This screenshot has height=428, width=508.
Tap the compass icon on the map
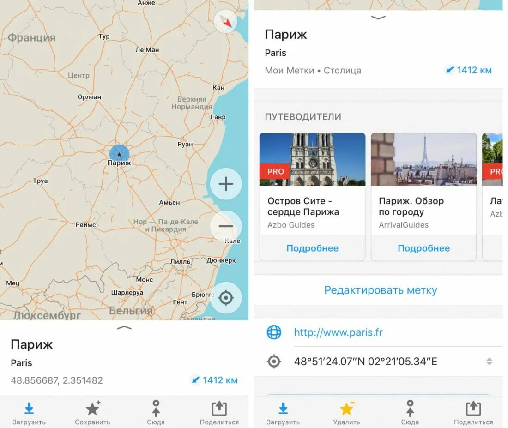click(x=225, y=21)
